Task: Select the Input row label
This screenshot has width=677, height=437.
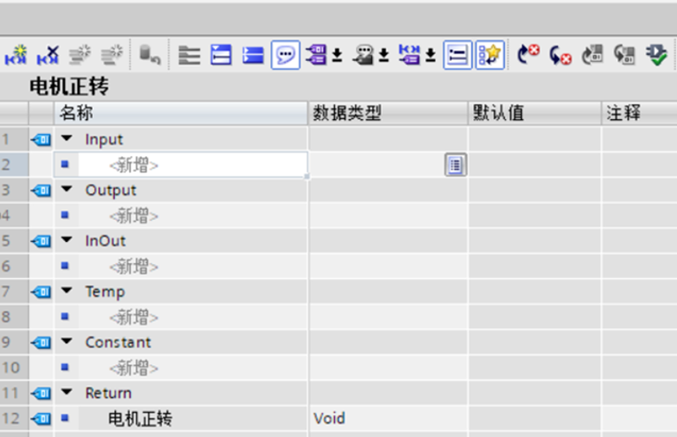Action: 103,139
